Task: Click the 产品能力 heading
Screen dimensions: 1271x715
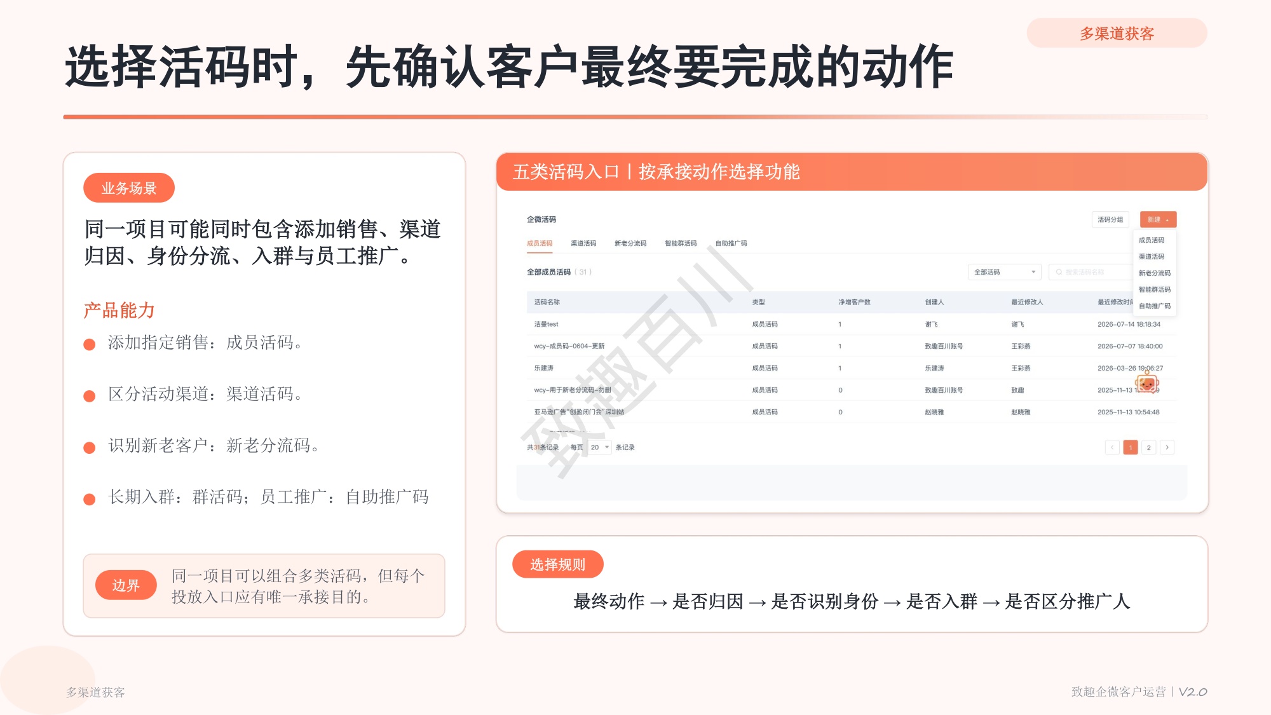Action: pos(119,310)
